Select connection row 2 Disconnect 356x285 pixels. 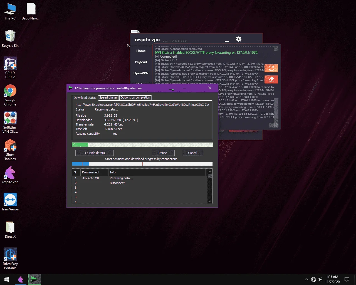tap(140, 183)
